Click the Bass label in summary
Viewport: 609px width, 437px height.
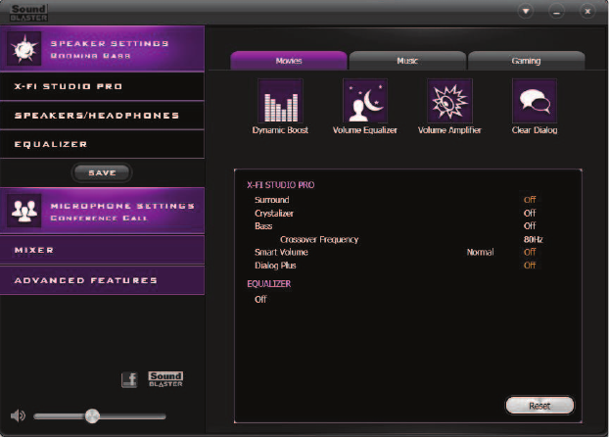tap(263, 226)
